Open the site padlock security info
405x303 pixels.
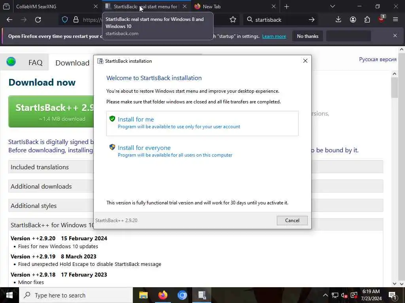pos(76,20)
